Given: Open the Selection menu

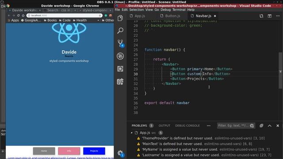Looking at the screenshot, I should (137, 10).
